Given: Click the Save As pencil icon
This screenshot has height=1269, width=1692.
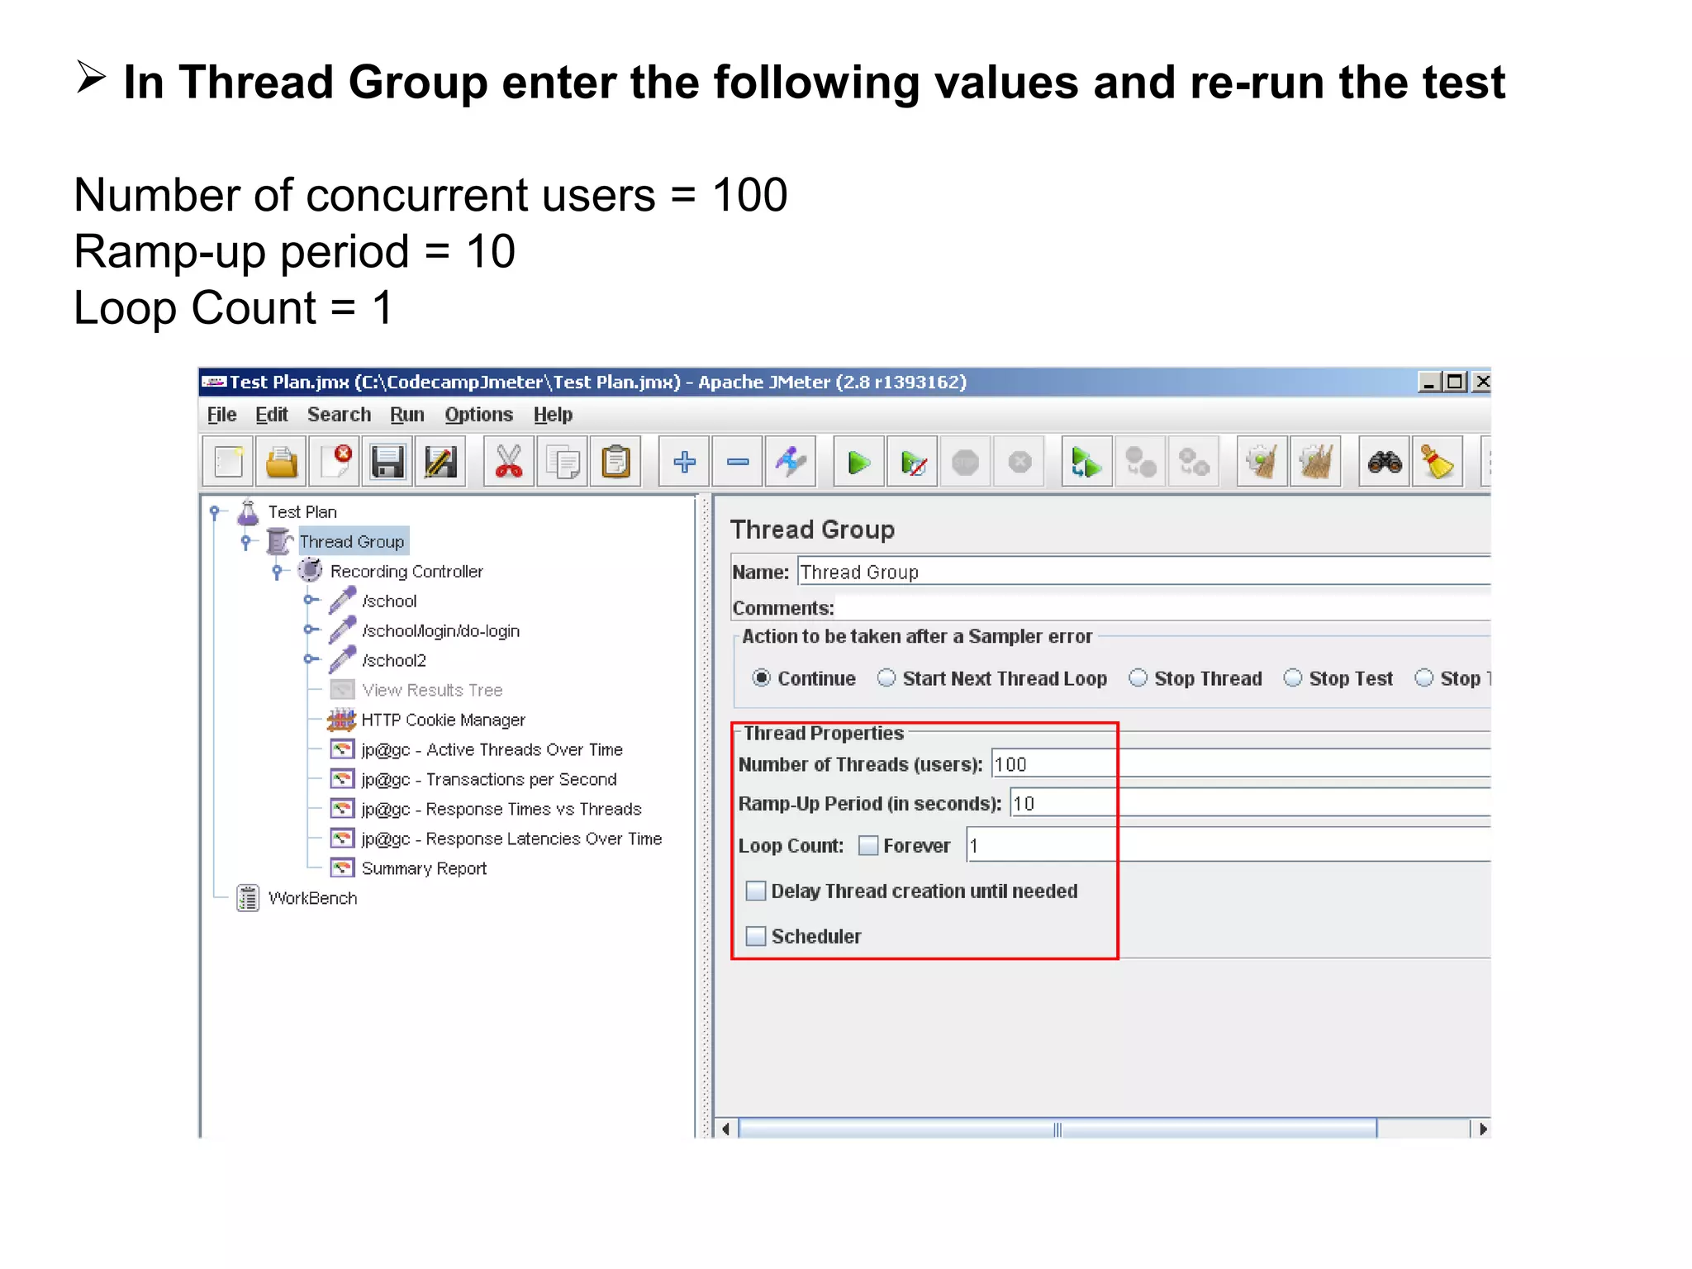Looking at the screenshot, I should point(440,462).
